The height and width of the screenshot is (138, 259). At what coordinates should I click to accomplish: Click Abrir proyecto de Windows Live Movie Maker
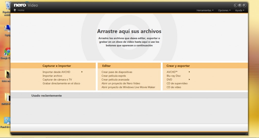tap(128, 87)
